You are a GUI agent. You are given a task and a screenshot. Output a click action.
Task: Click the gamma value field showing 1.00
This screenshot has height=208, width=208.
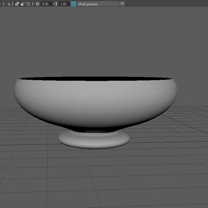pyautogui.click(x=64, y=4)
